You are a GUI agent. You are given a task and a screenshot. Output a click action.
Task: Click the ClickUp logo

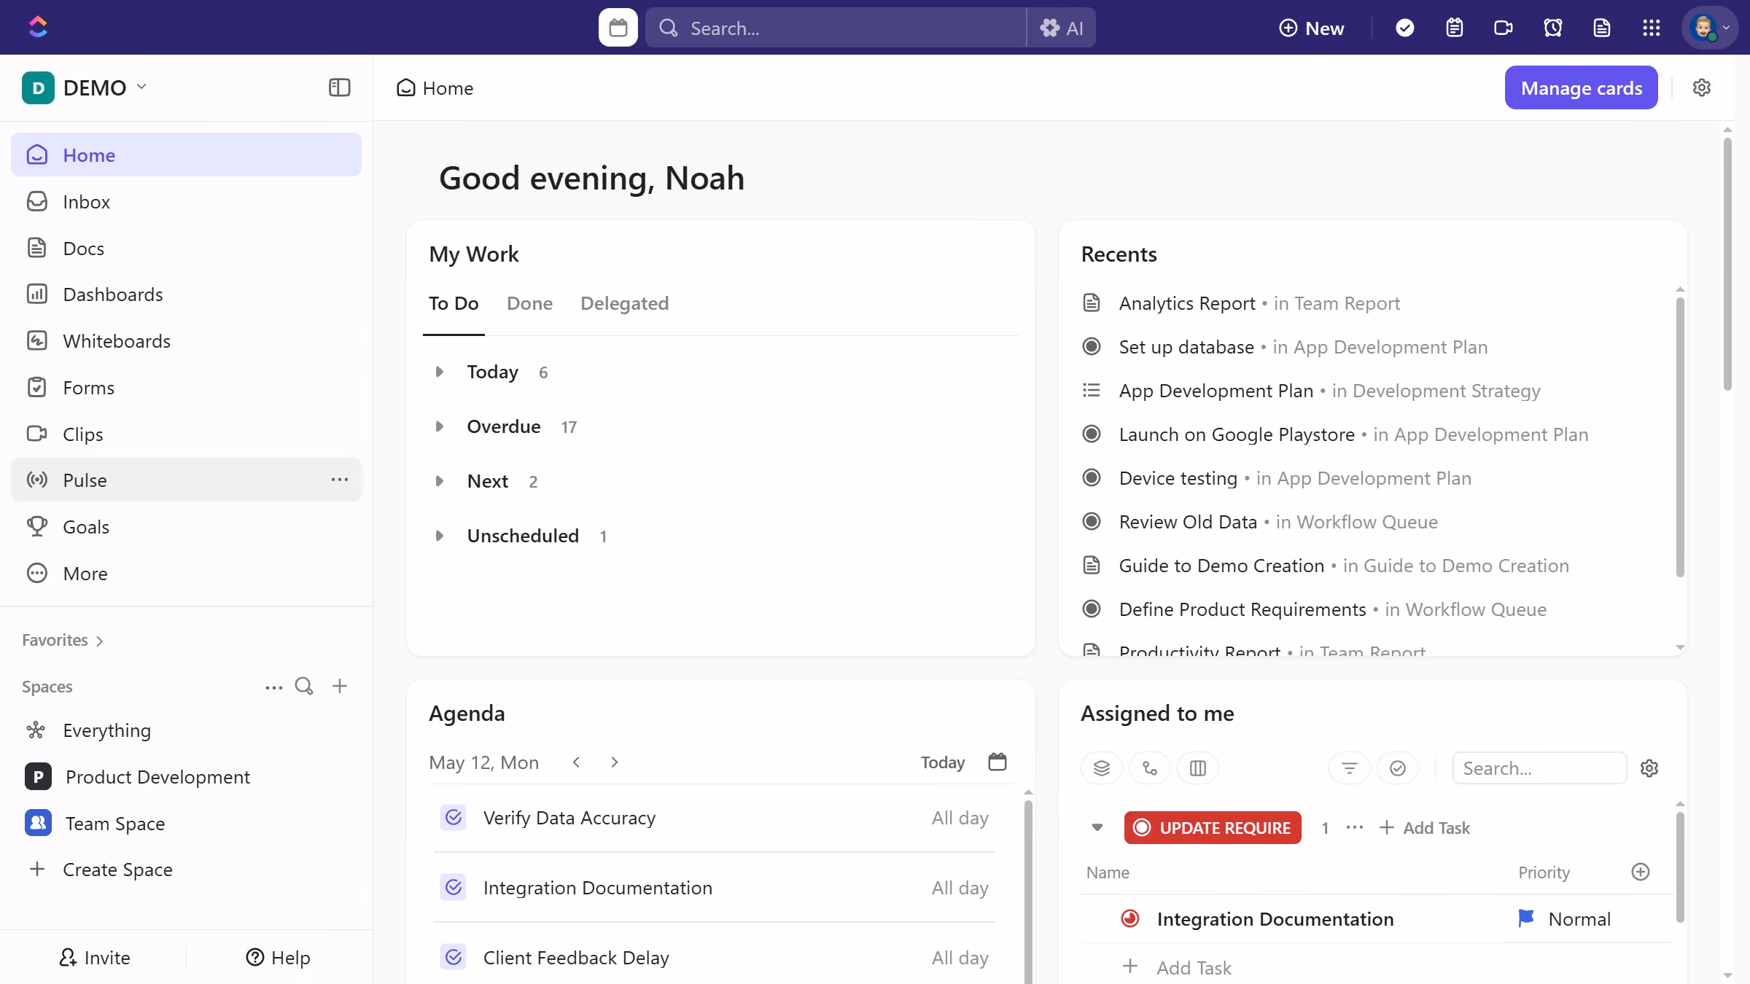point(38,27)
